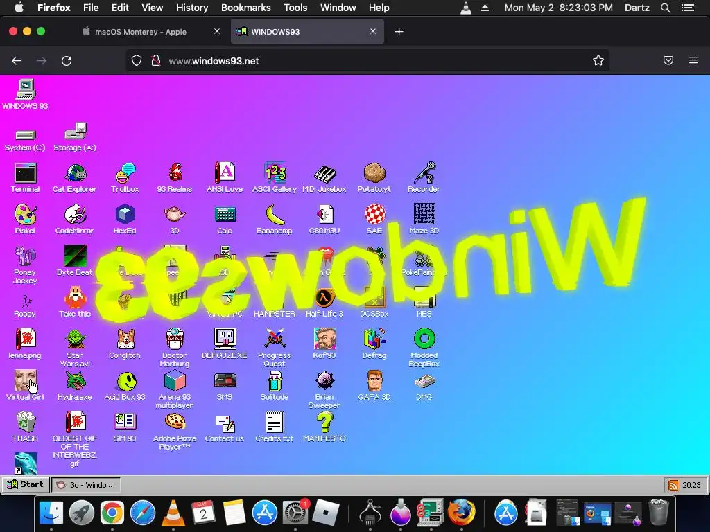Screen dimensions: 710x532
Task: Open Finder from the Dock
Action: pyautogui.click(x=51, y=513)
